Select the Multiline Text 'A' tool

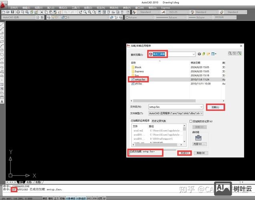[x=2, y=102]
